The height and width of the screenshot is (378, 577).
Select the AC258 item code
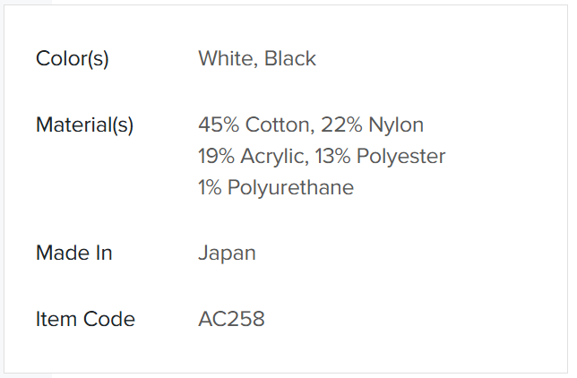pyautogui.click(x=231, y=319)
